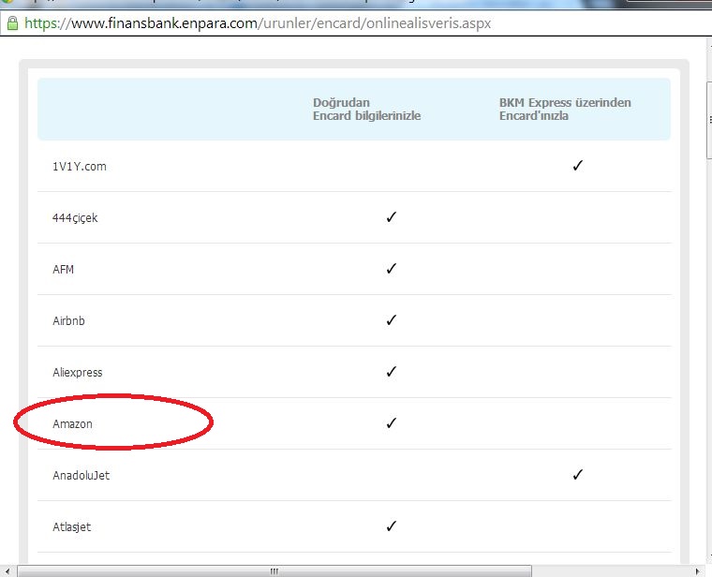
Task: Click the green padlock security icon
Action: [x=12, y=22]
